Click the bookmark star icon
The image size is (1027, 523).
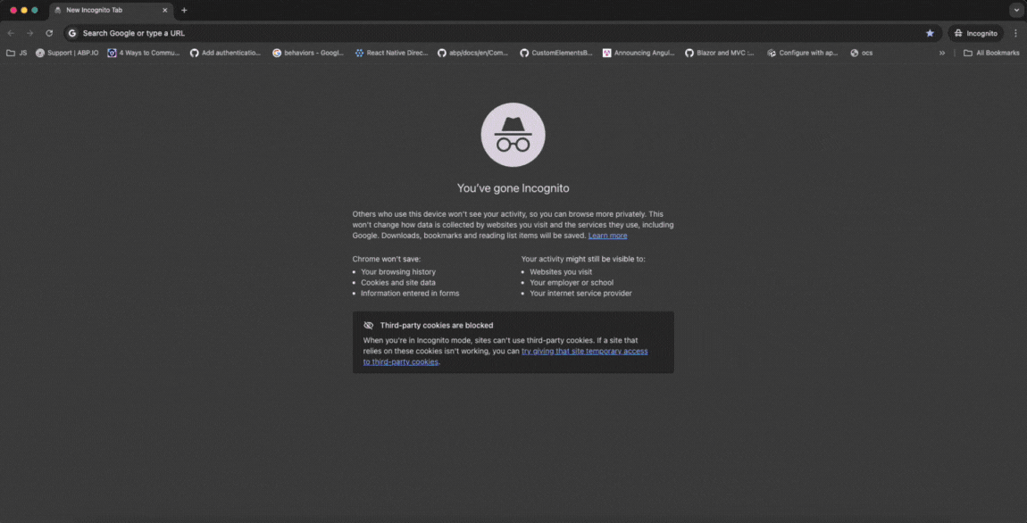click(930, 33)
